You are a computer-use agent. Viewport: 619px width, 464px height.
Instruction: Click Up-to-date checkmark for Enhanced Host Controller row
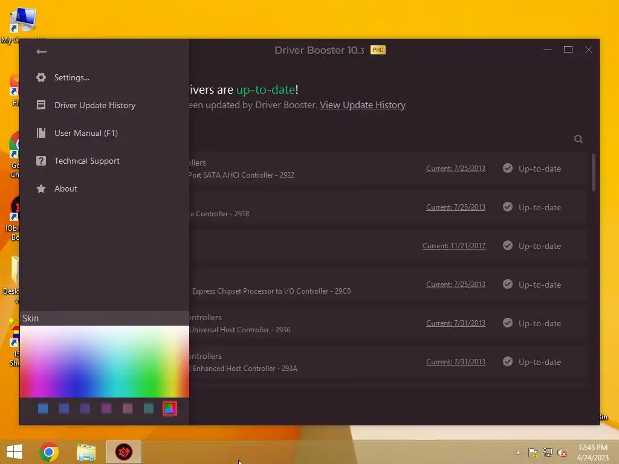(508, 362)
